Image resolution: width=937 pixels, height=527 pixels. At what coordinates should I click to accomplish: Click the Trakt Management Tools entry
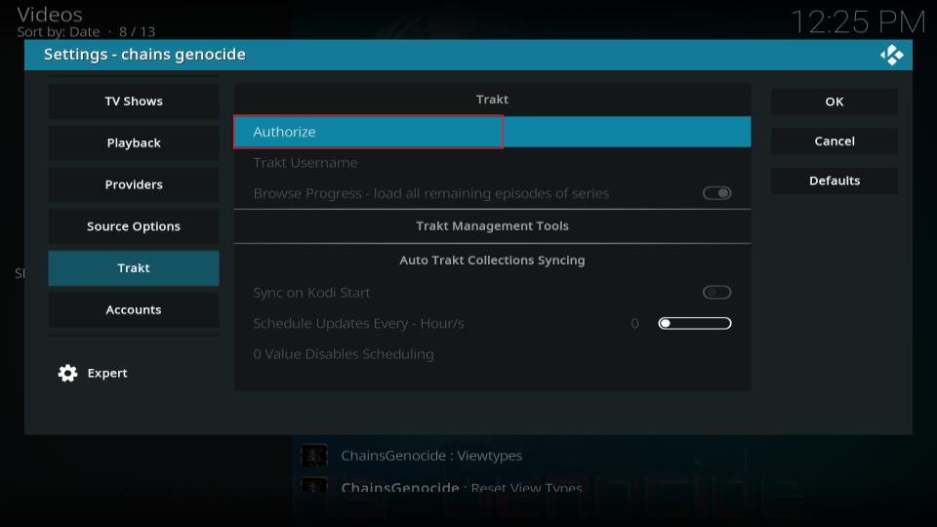492,225
